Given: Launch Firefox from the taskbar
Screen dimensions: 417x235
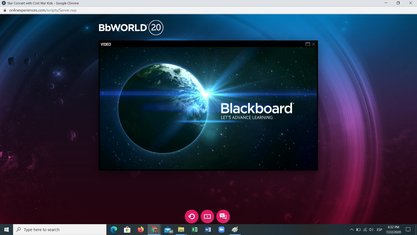Looking at the screenshot, I should 140,229.
